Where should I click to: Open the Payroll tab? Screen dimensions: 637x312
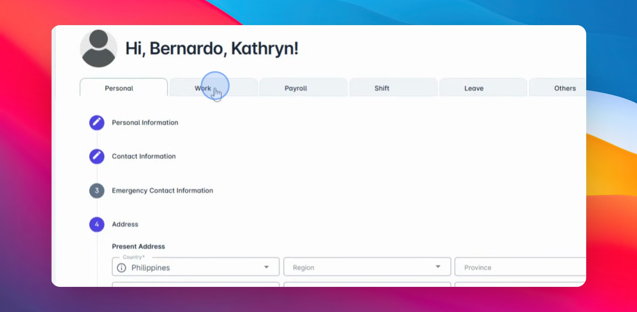(303, 88)
